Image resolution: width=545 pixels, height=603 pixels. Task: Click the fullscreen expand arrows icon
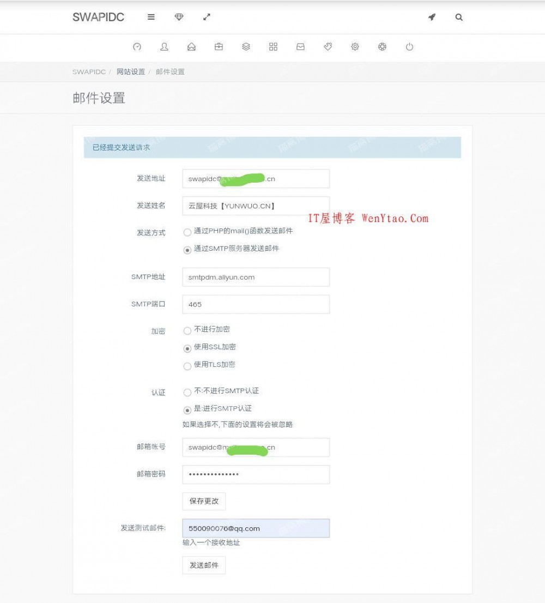point(207,17)
